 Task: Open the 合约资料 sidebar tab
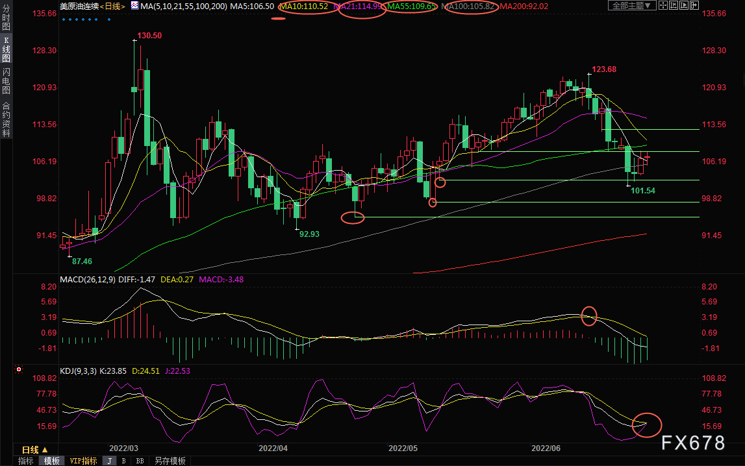click(x=6, y=119)
